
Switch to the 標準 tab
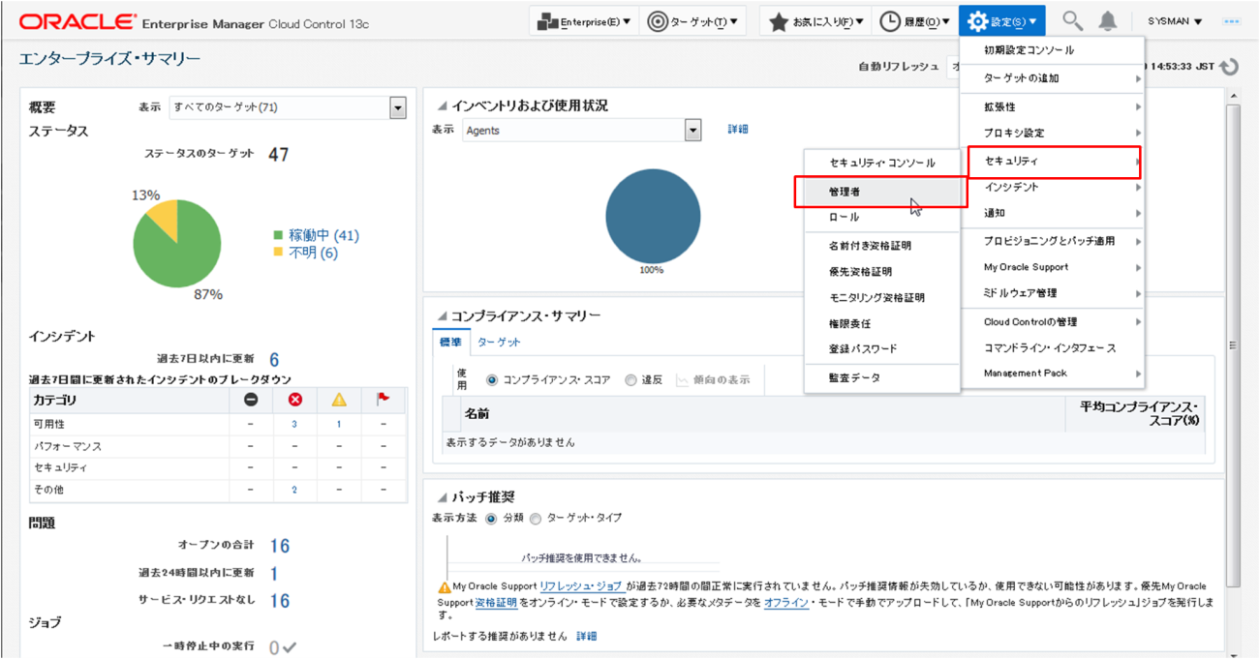451,342
